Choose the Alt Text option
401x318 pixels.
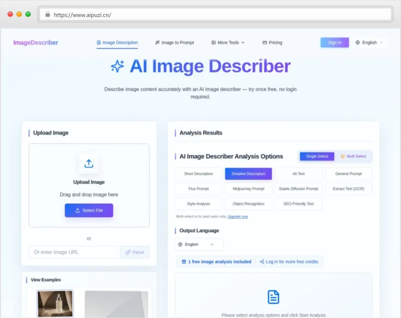(x=298, y=174)
